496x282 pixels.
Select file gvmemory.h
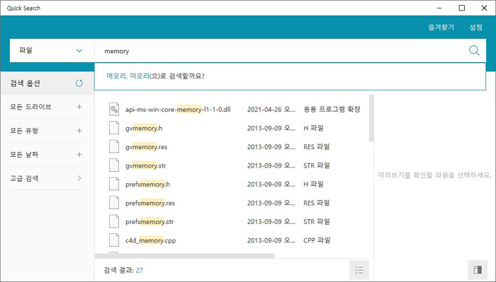[x=144, y=128]
